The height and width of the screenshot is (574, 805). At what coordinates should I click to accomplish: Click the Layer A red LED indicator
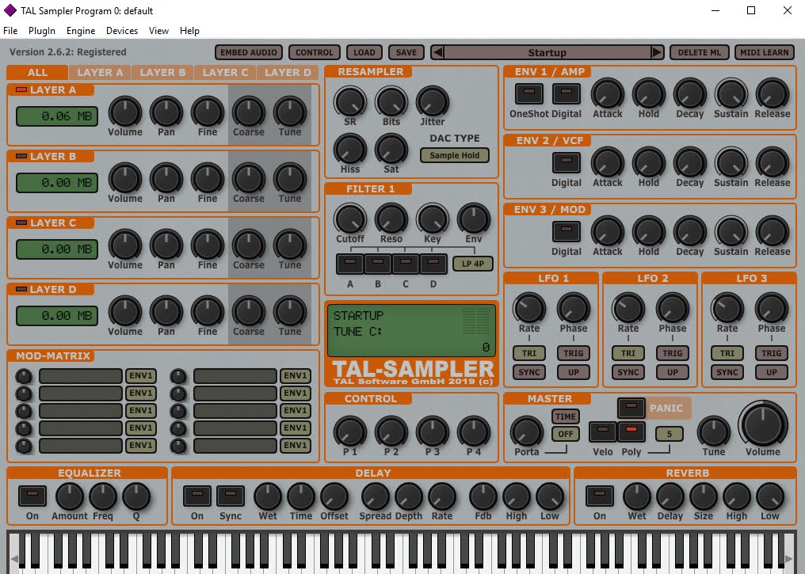21,89
